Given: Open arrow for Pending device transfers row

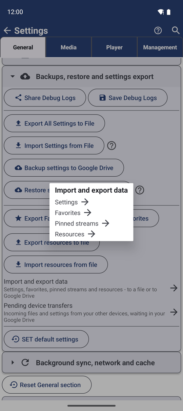Looking at the screenshot, I should click(174, 312).
